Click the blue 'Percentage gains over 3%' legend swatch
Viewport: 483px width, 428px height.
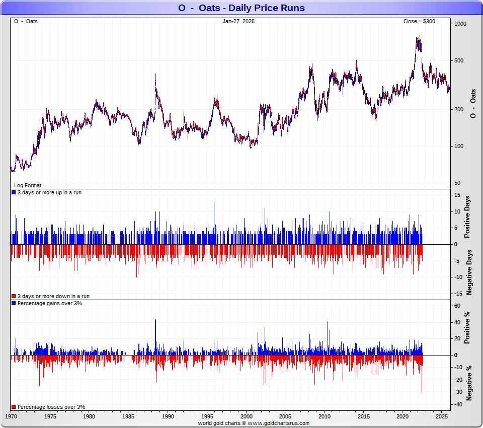click(x=14, y=303)
